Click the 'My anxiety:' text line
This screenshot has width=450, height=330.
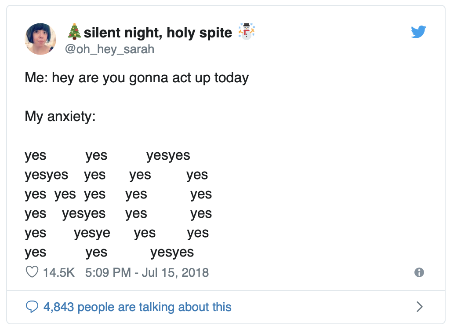(60, 117)
